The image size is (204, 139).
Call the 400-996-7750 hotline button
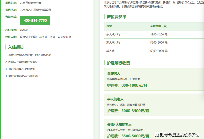pos(35,21)
